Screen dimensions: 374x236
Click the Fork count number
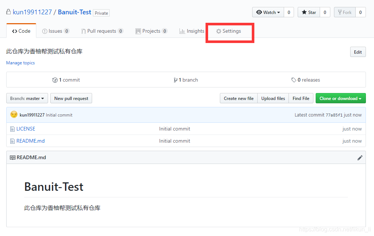click(x=360, y=12)
